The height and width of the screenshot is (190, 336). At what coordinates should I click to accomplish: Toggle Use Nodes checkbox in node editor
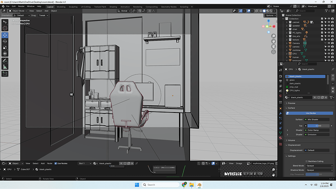point(56,163)
